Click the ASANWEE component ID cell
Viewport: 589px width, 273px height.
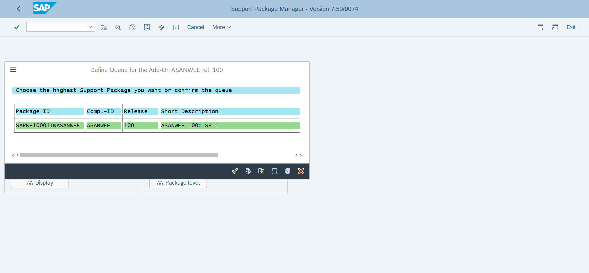(103, 125)
